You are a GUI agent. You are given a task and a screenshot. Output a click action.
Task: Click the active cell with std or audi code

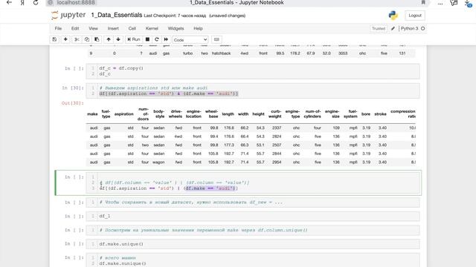pos(253,182)
